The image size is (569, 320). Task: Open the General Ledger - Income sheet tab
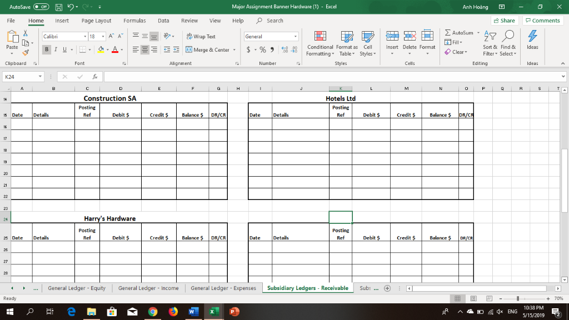148,288
